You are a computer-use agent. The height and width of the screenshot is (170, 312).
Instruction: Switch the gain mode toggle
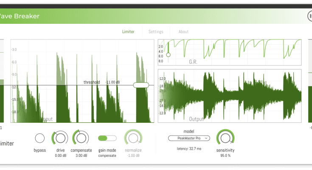pos(107,138)
